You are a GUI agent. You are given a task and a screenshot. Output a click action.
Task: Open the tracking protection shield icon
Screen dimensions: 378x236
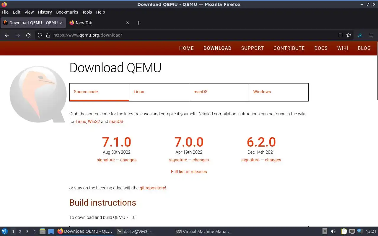[40, 35]
